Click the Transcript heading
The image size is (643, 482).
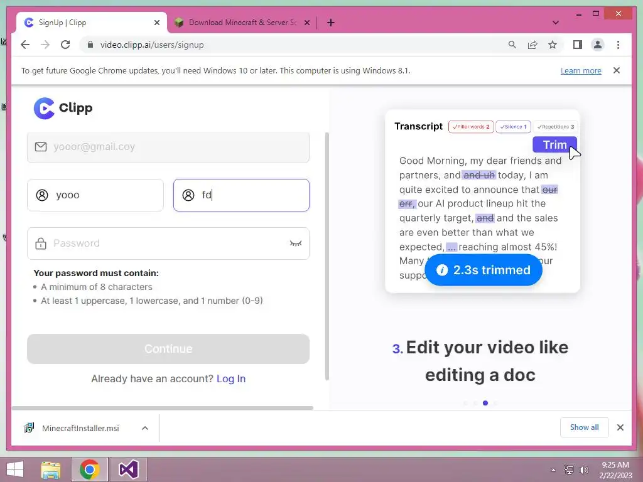(x=418, y=126)
